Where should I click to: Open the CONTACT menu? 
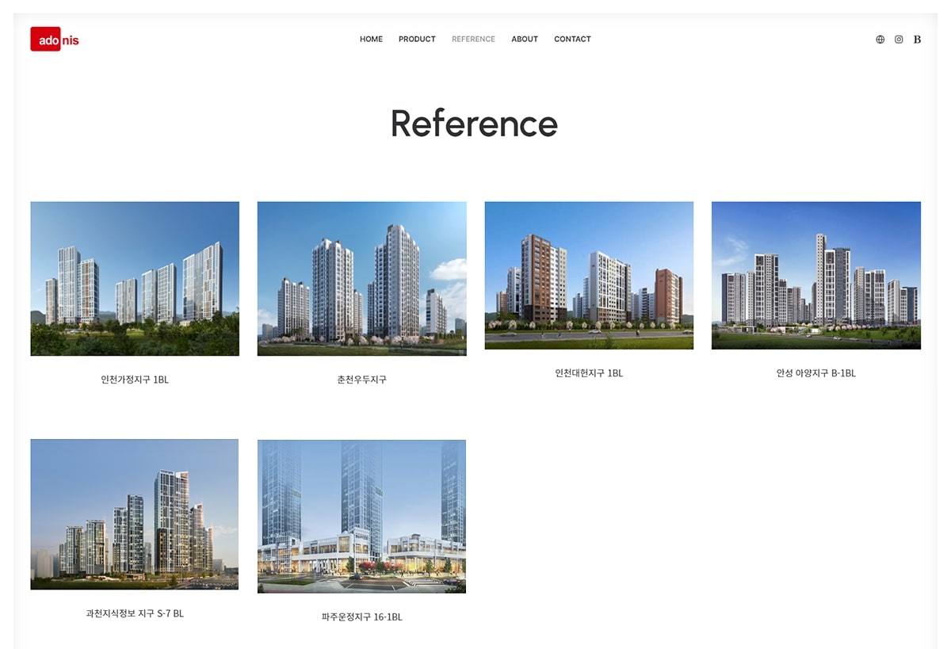tap(572, 39)
